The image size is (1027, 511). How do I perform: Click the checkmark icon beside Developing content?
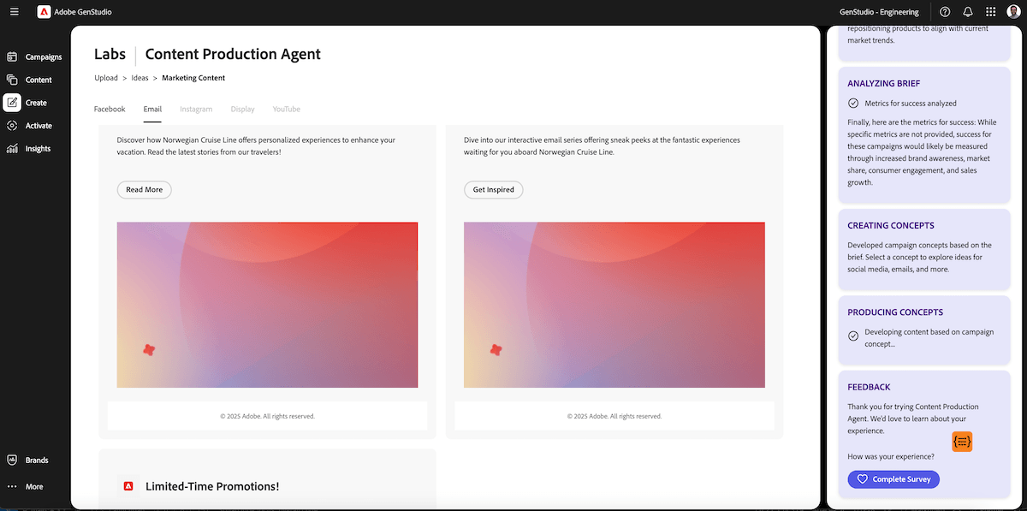pos(853,336)
